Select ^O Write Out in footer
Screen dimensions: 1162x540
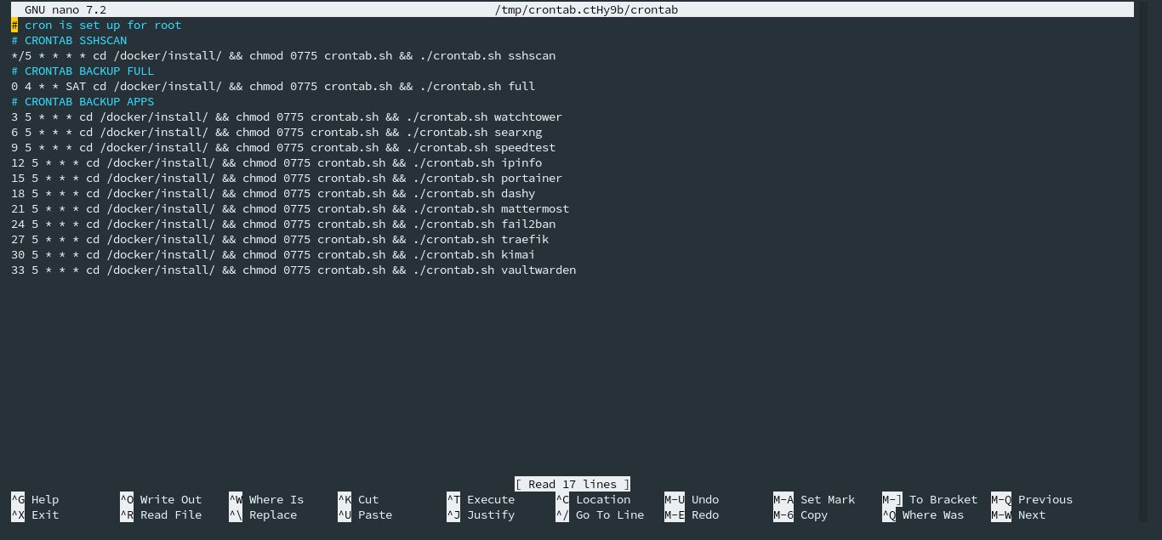161,499
